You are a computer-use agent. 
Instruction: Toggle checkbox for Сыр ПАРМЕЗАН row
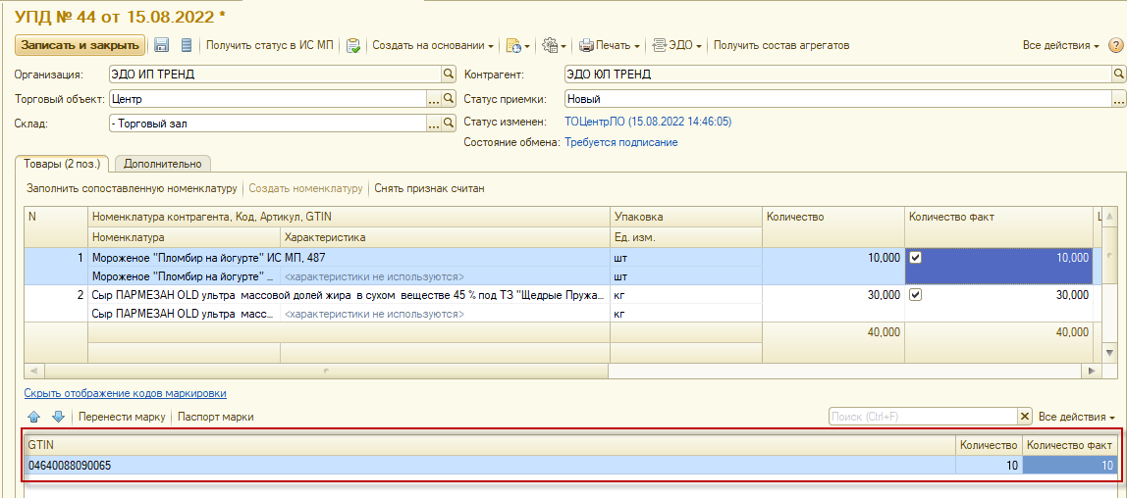(x=916, y=295)
